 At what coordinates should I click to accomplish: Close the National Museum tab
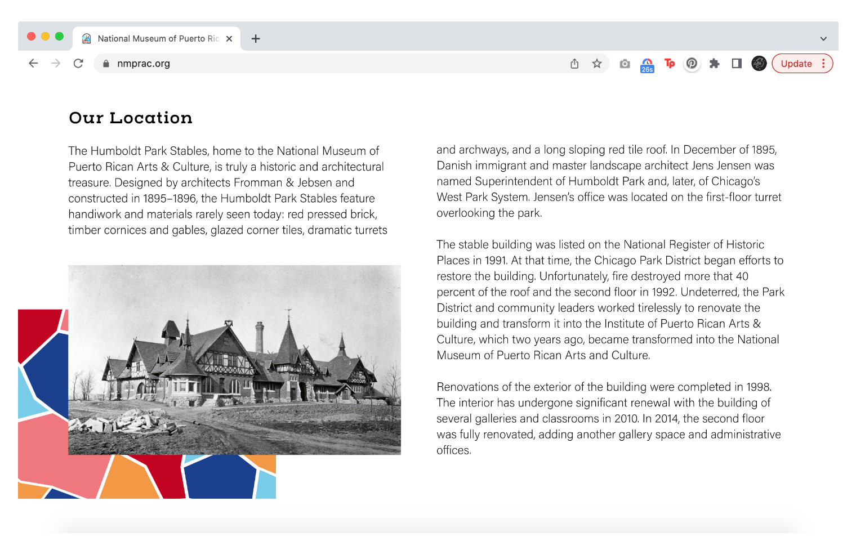pos(229,39)
